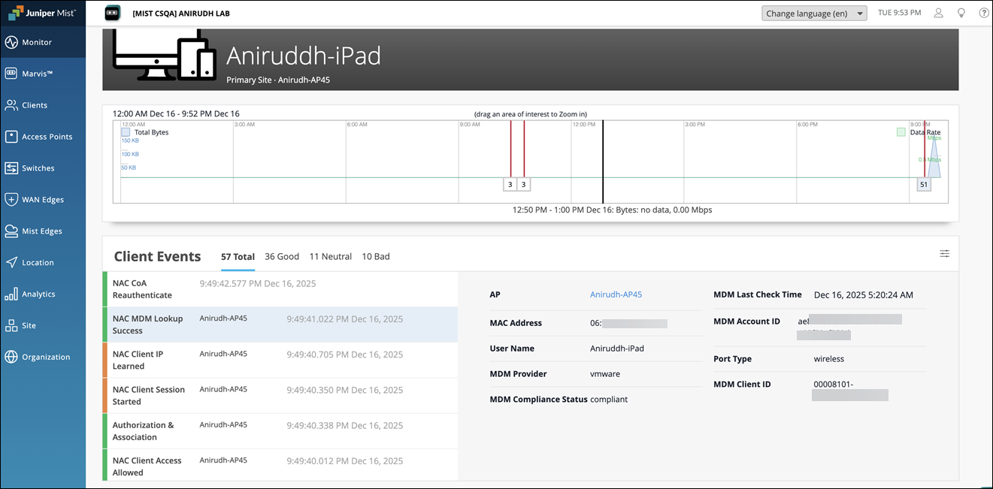Open WAN Edges section
This screenshot has width=993, height=489.
[x=42, y=200]
